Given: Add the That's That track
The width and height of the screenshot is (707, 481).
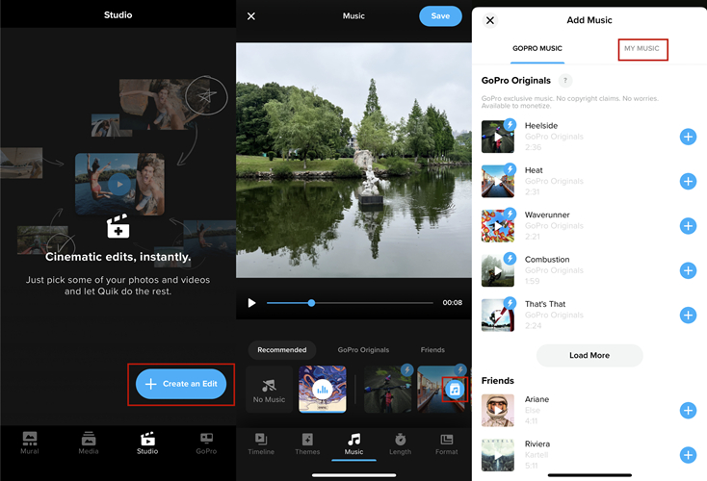Looking at the screenshot, I should click(688, 316).
